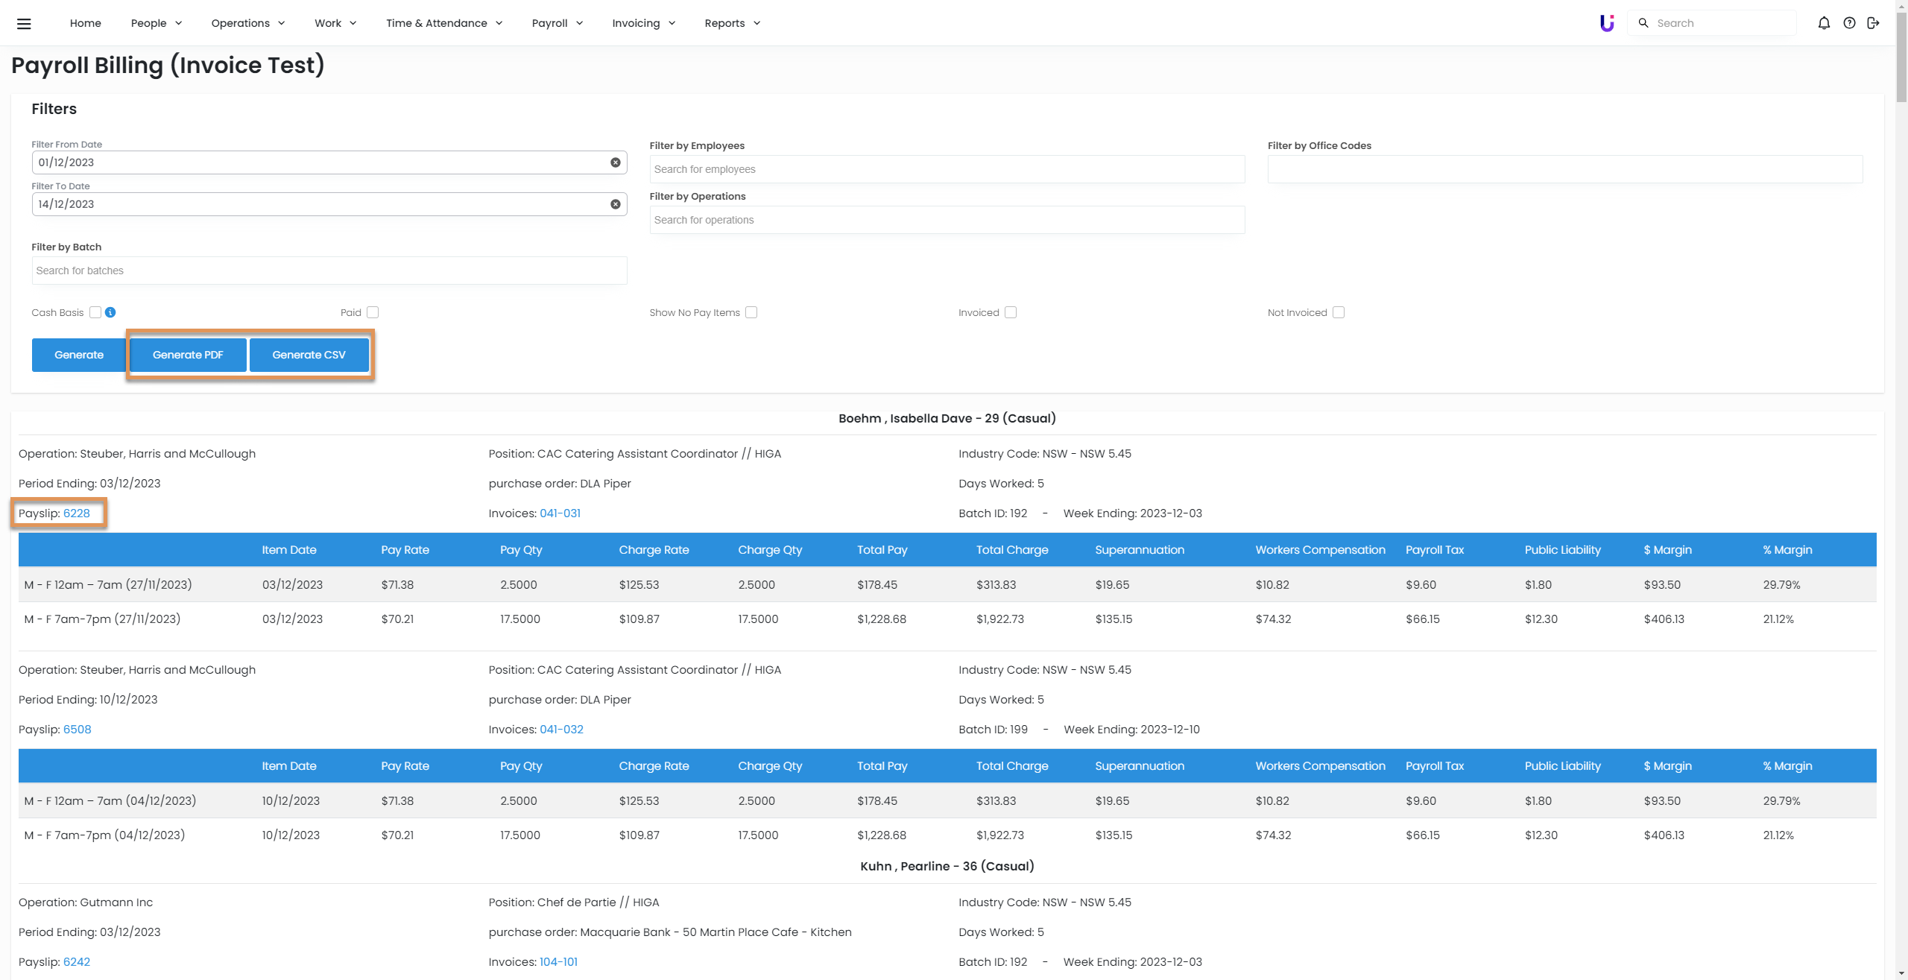The height and width of the screenshot is (980, 1908).
Task: Tick the Show No Pay Items checkbox
Action: tap(751, 312)
